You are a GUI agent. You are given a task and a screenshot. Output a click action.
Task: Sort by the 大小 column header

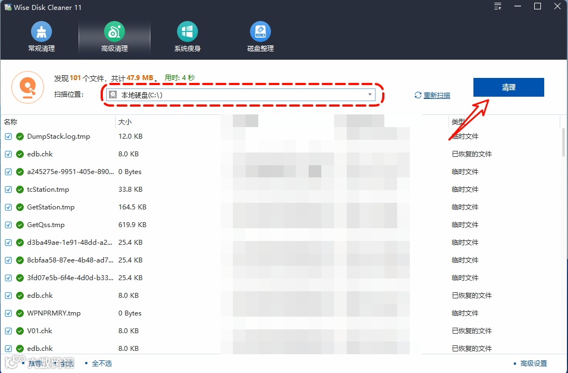[x=125, y=122]
